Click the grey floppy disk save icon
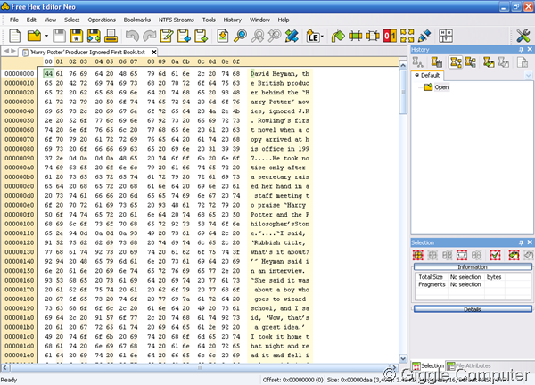 coord(59,36)
